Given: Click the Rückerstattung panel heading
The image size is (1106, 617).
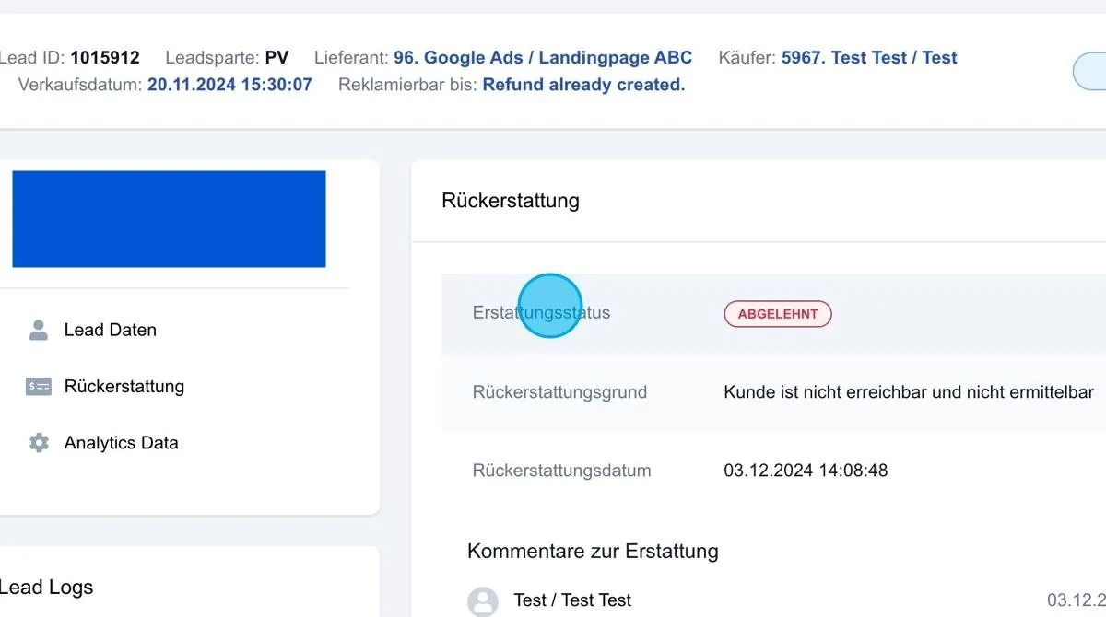Looking at the screenshot, I should click(x=511, y=201).
